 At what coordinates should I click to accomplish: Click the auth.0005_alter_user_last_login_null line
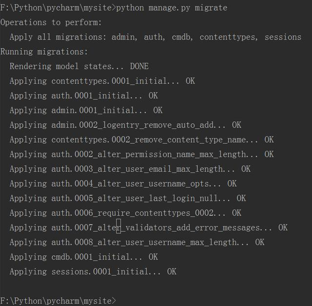coord(128,198)
